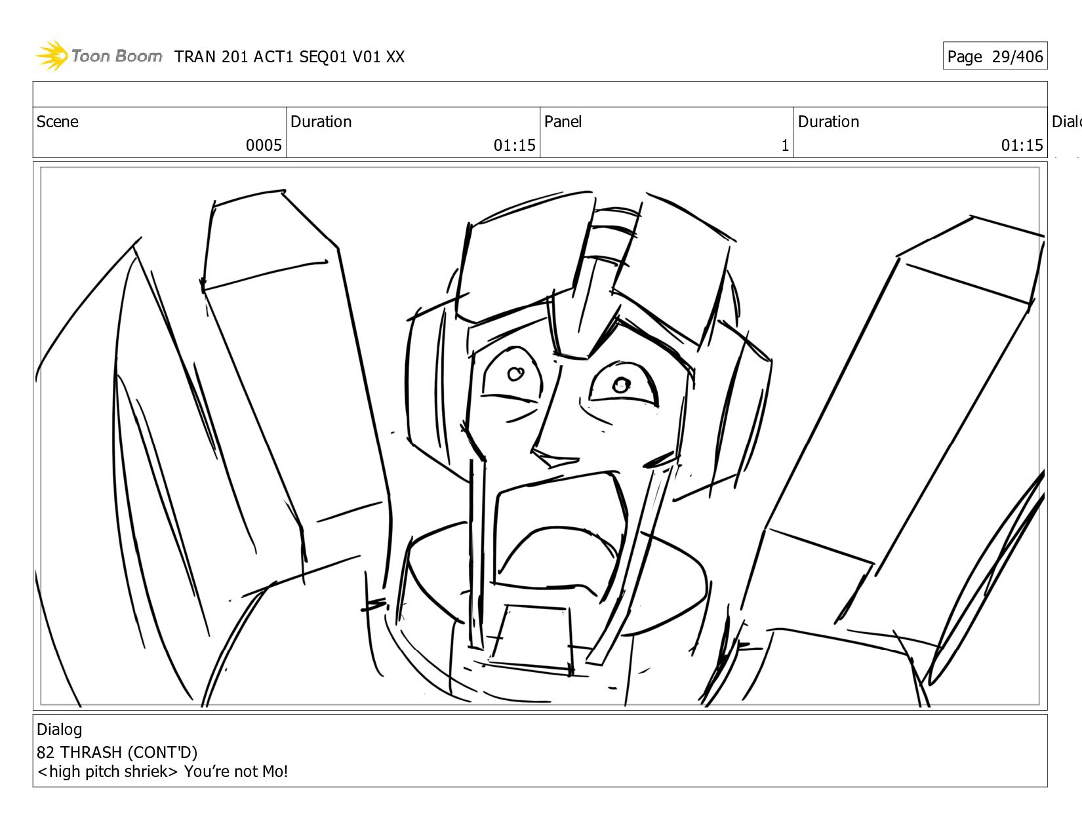This screenshot has width=1082, height=836.
Task: Select the scene duration value 01:15
Action: point(515,145)
